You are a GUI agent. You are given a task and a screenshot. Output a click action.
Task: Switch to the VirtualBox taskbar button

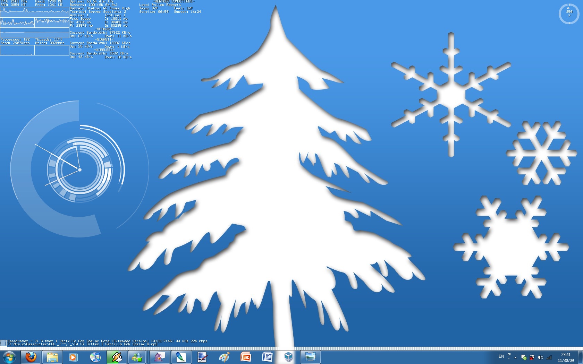pos(288,357)
